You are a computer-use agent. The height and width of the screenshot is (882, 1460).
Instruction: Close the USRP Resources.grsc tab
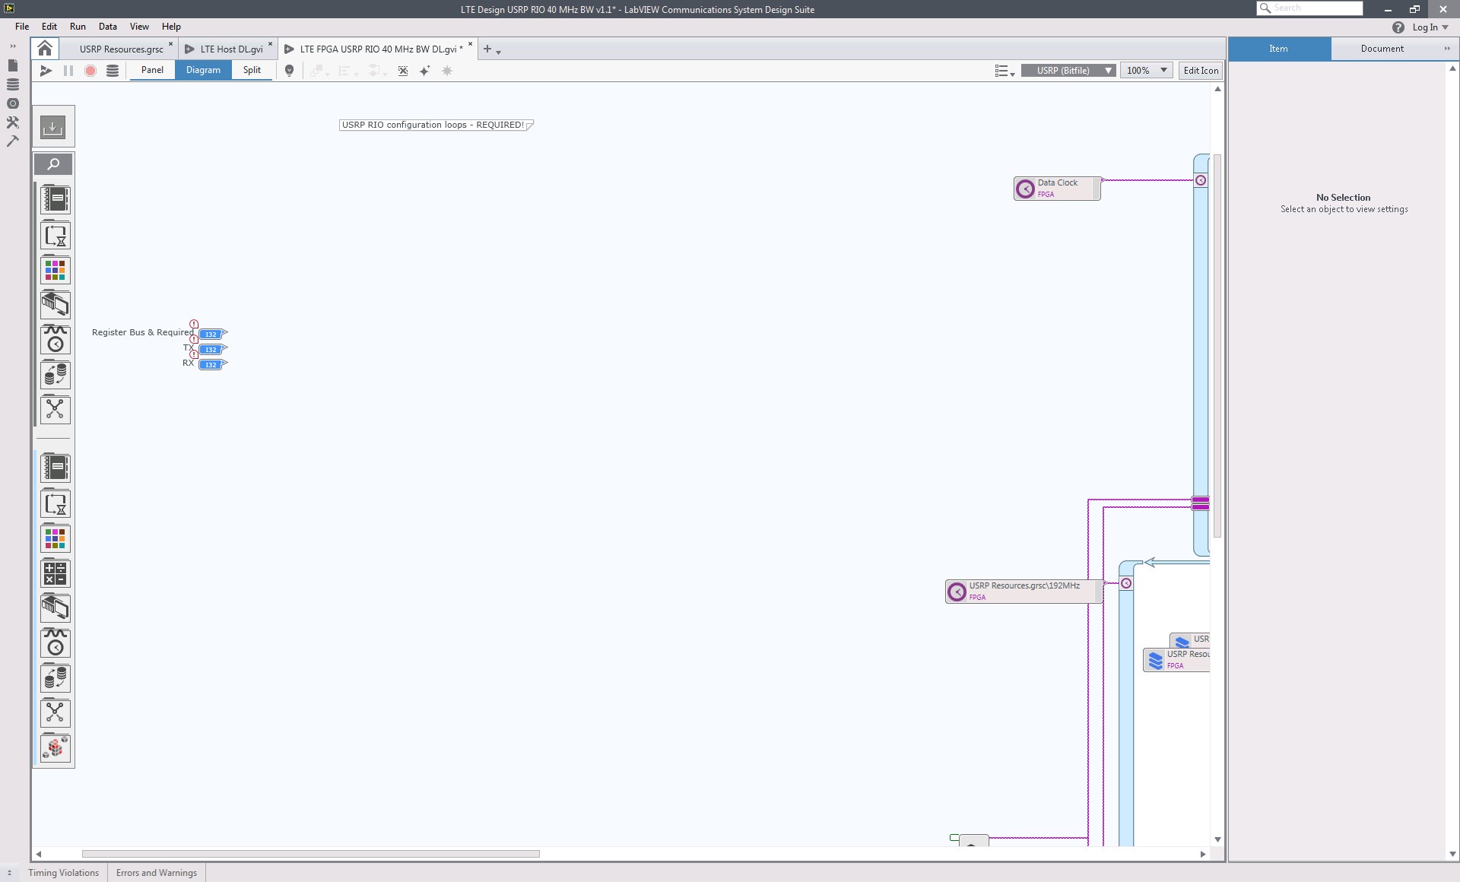(x=170, y=44)
